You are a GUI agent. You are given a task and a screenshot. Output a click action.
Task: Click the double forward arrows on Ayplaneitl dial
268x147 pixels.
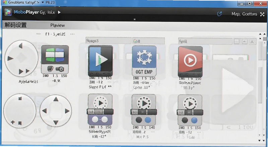pyautogui.click(x=24, y=71)
